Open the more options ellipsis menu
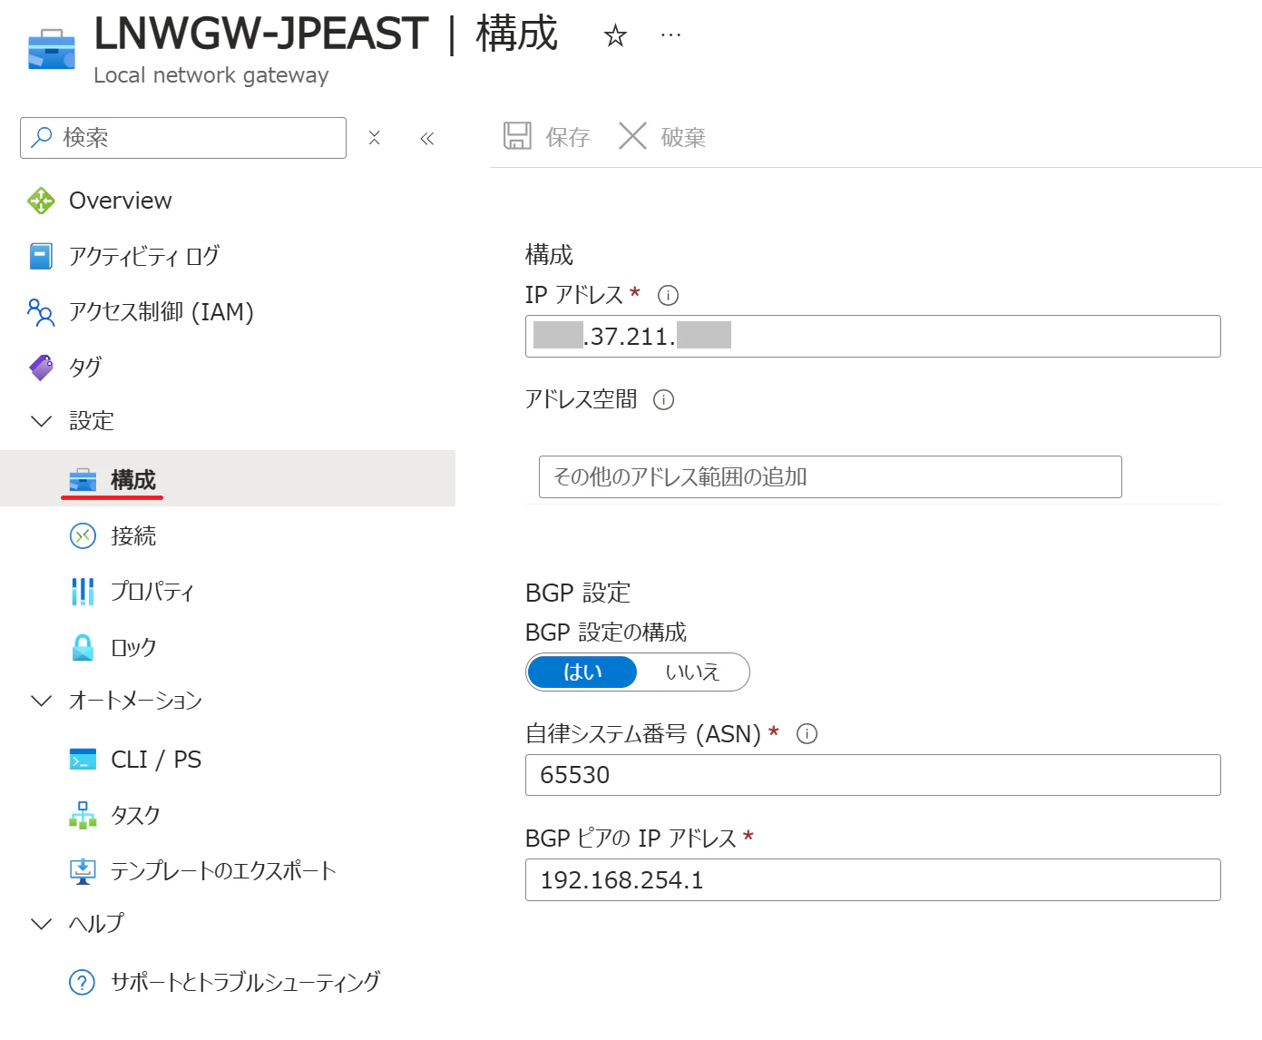 click(x=670, y=35)
